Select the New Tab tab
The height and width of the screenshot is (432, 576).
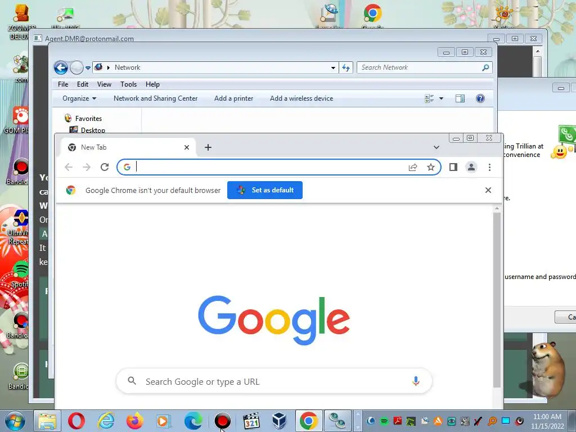click(128, 147)
